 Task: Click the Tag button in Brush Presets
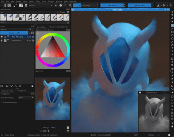(x=63, y=12)
